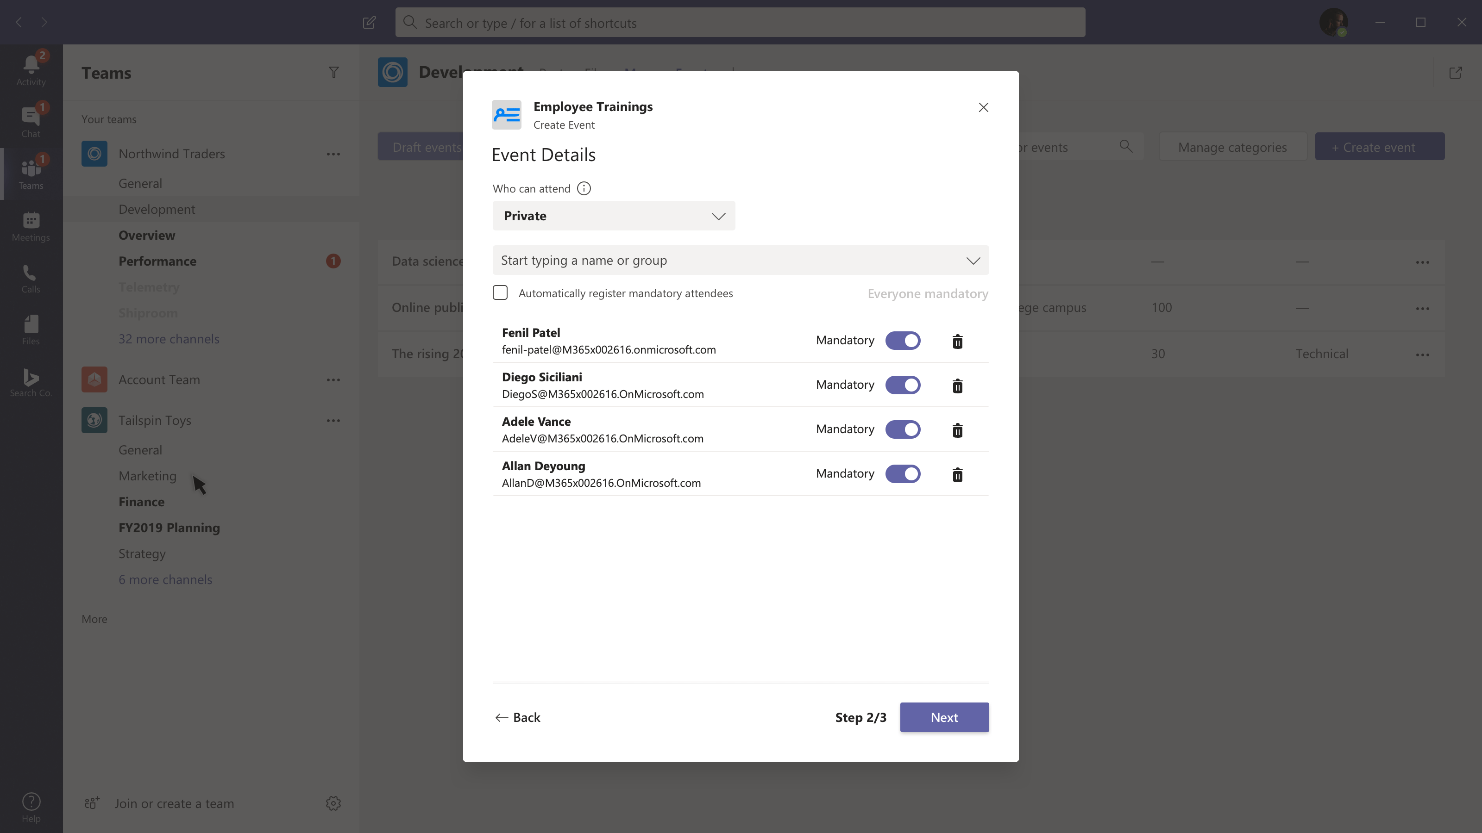Remove Allan Deyoung with trash icon
The height and width of the screenshot is (833, 1482).
[957, 474]
